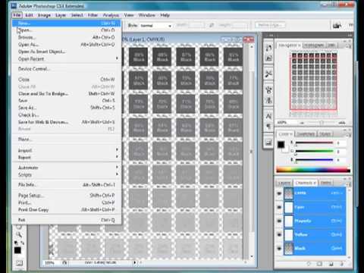Click Navigator zoom out icon

[302, 123]
